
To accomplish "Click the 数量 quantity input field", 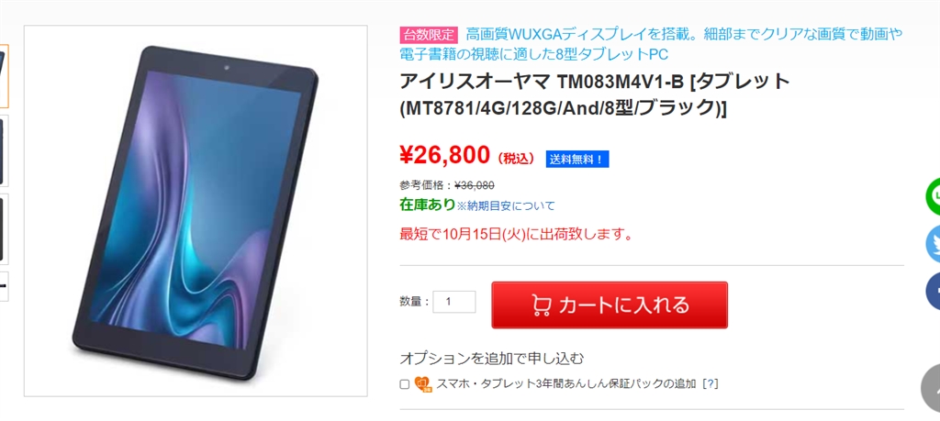I will [x=454, y=302].
